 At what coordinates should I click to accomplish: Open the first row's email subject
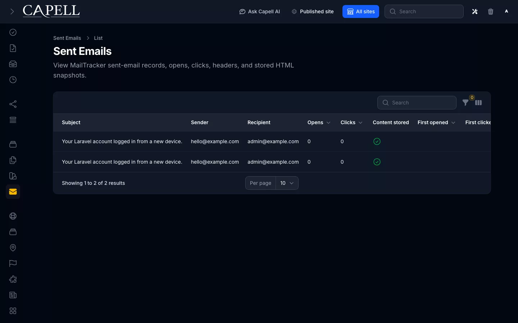(x=122, y=141)
